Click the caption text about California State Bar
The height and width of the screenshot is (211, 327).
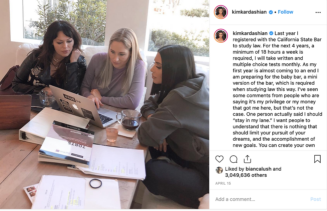(277, 89)
